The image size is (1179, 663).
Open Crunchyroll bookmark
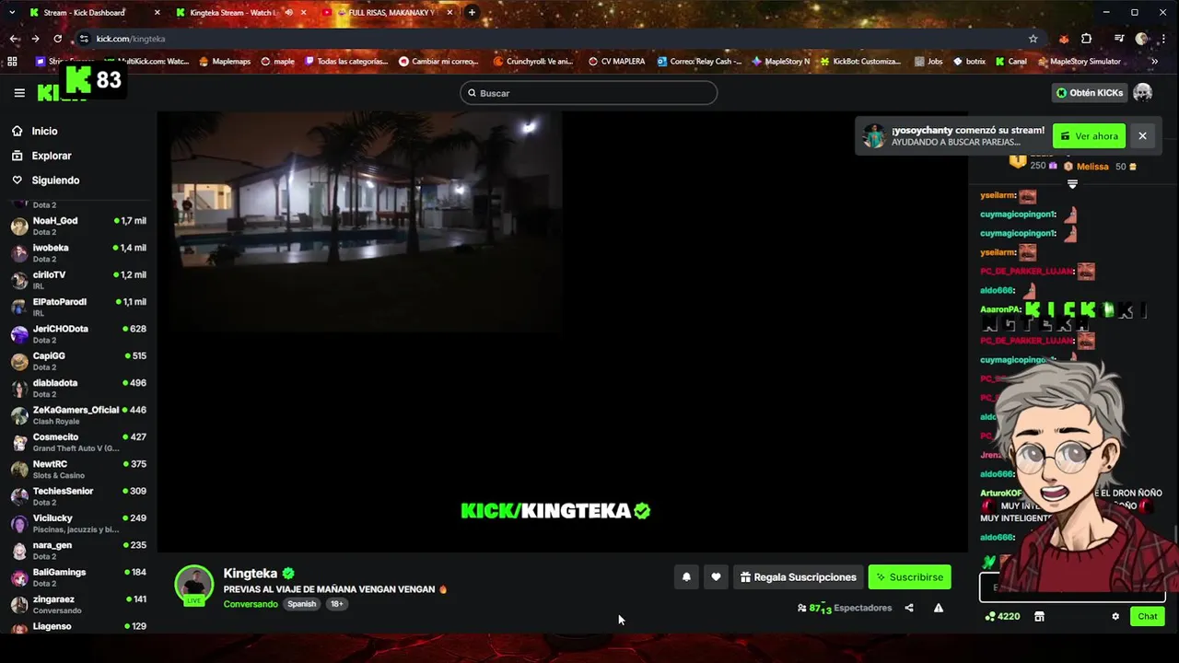pyautogui.click(x=533, y=62)
